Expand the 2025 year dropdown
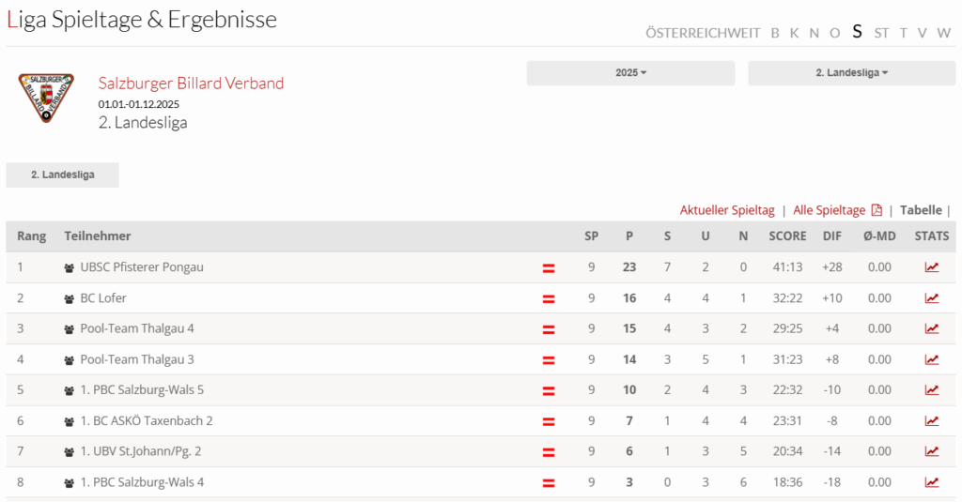 pyautogui.click(x=630, y=73)
